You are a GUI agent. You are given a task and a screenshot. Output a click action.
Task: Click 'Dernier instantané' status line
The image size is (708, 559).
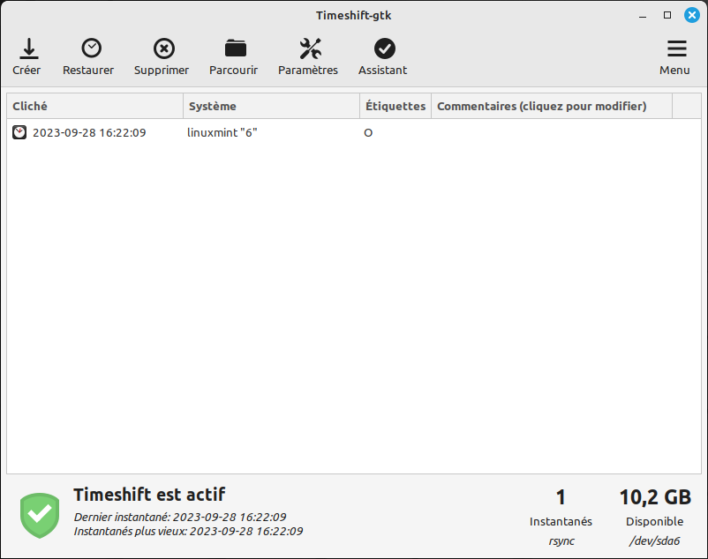[x=180, y=517]
